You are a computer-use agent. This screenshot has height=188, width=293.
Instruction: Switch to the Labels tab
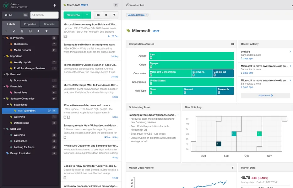tap(11, 24)
